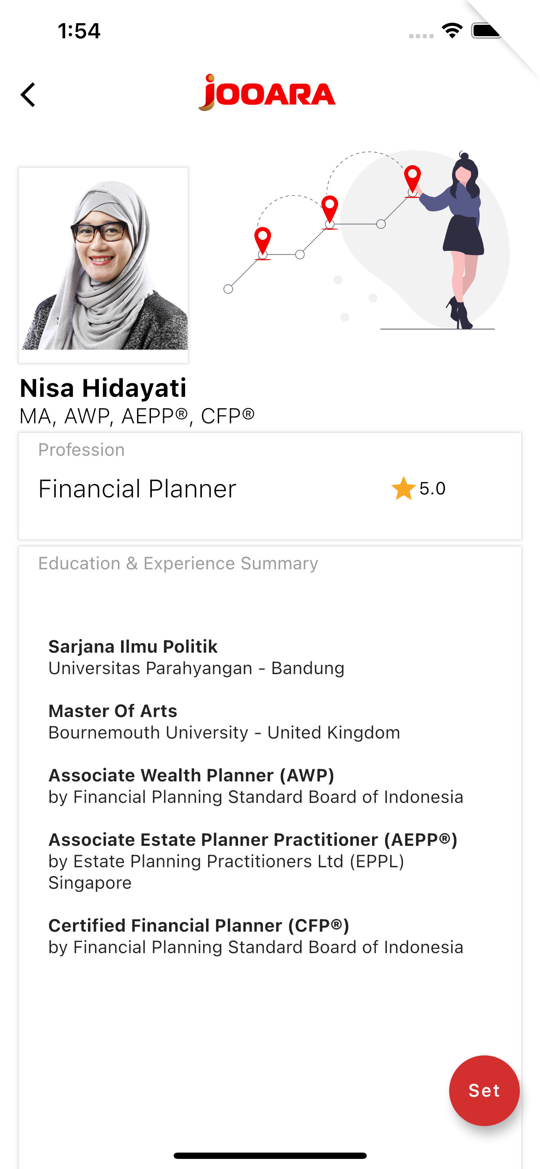Select the Nisa Hidayati name heading
Screen dimensions: 540x1169
103,388
